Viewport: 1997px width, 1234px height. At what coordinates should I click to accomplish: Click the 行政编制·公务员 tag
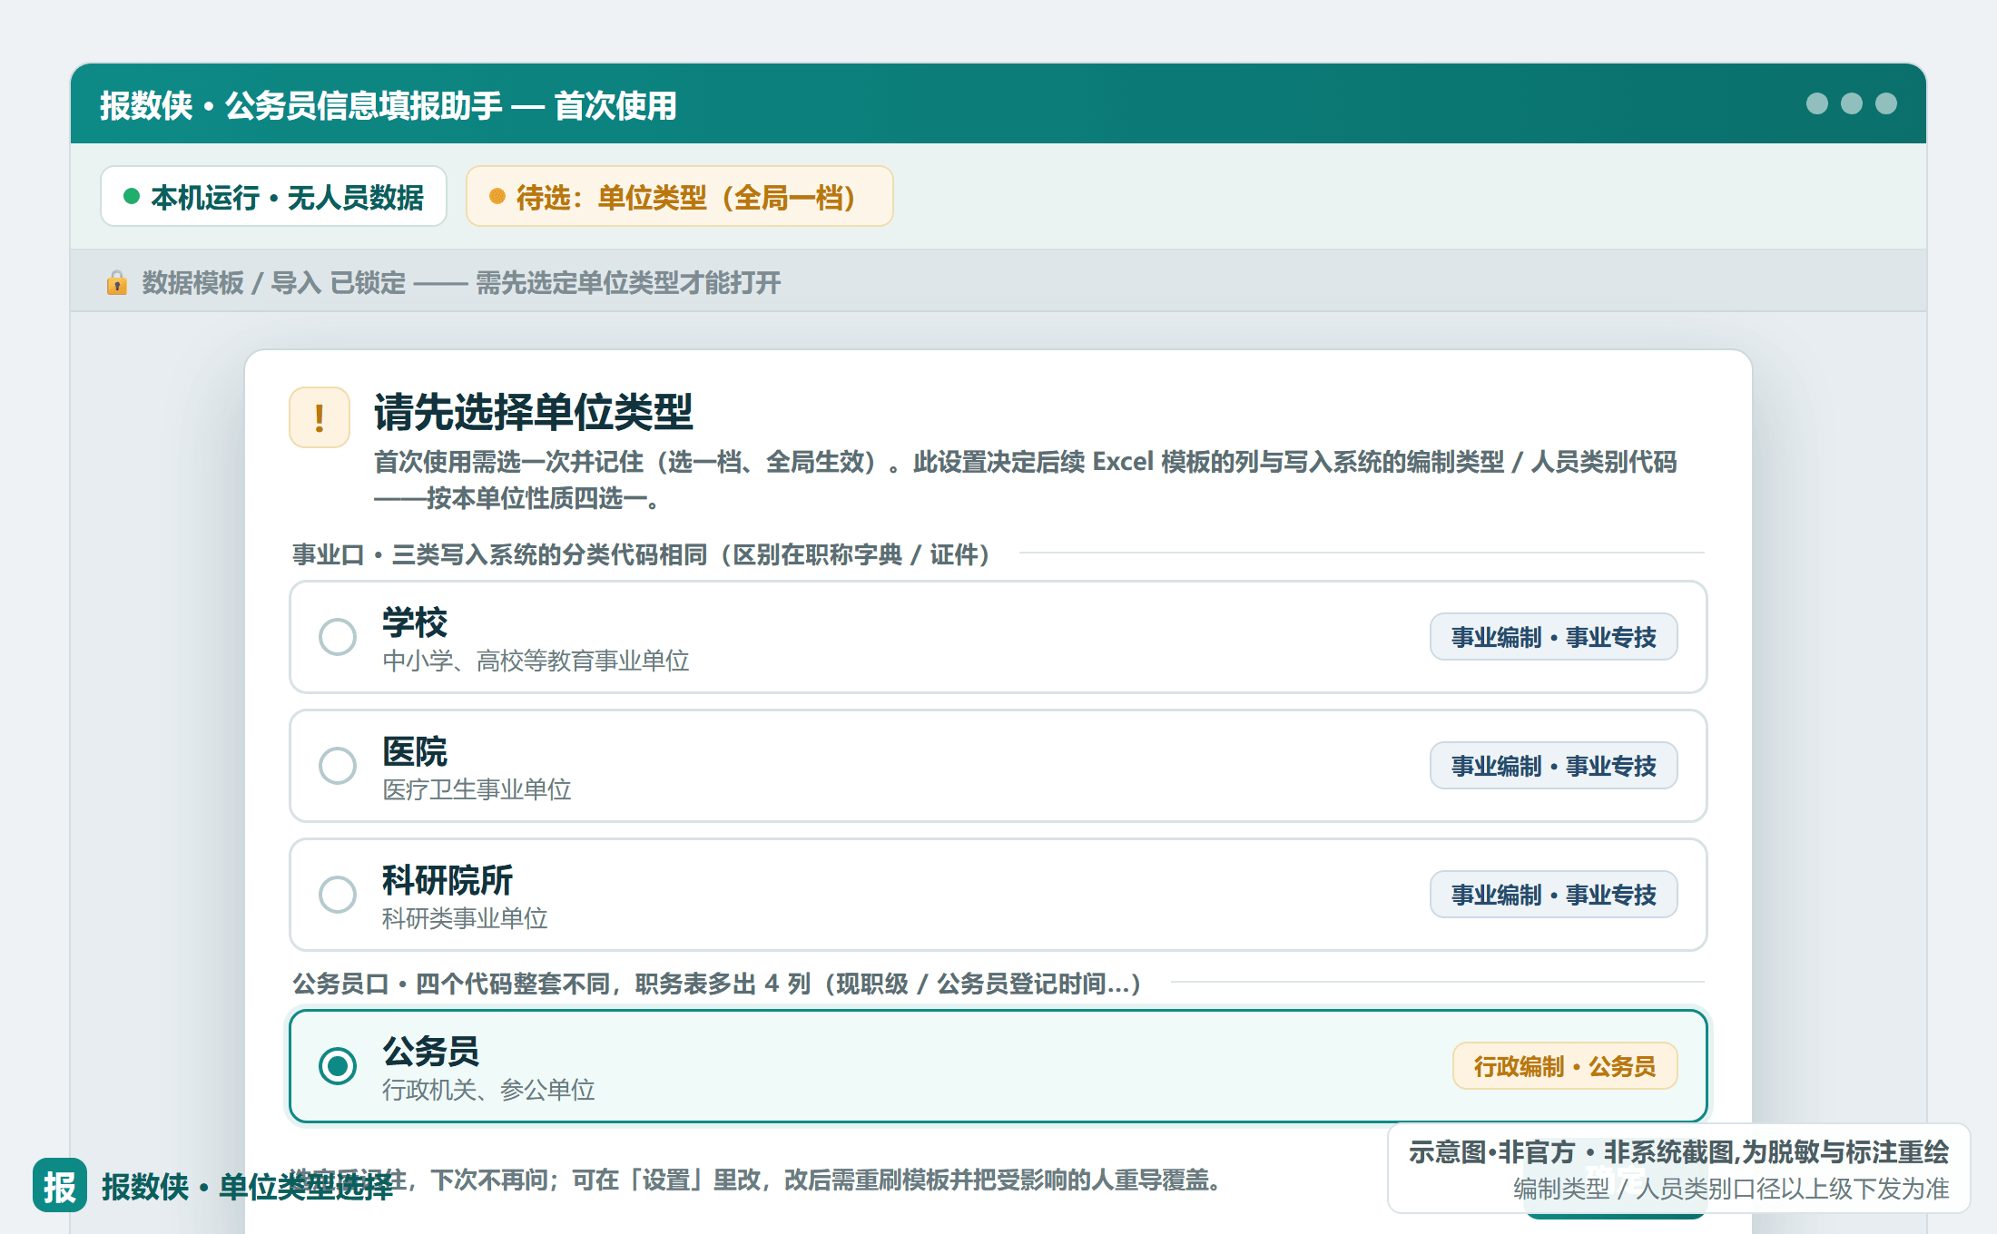tap(1565, 1066)
